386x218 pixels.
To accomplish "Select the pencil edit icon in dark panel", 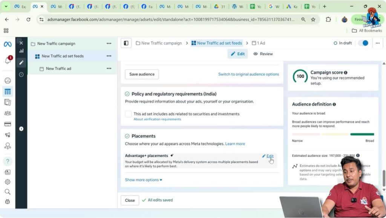I will click(21, 62).
